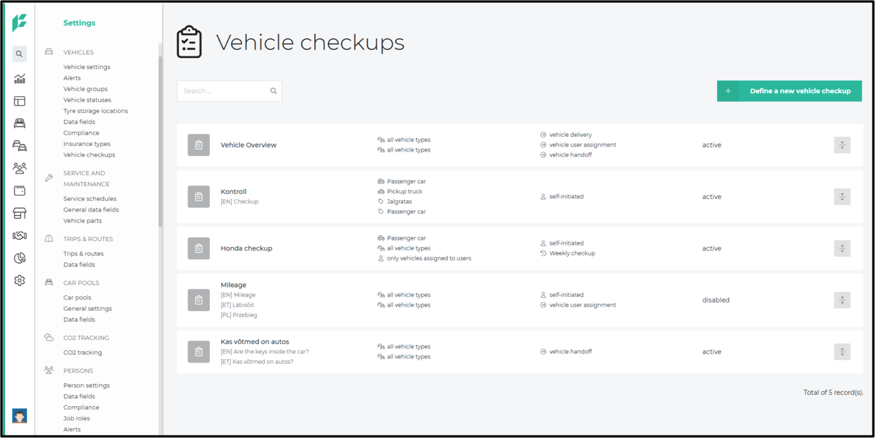Open CO2 tracking link in sidebar

(x=83, y=353)
